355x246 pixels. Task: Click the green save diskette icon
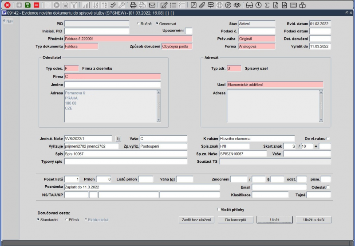(x=28, y=5)
